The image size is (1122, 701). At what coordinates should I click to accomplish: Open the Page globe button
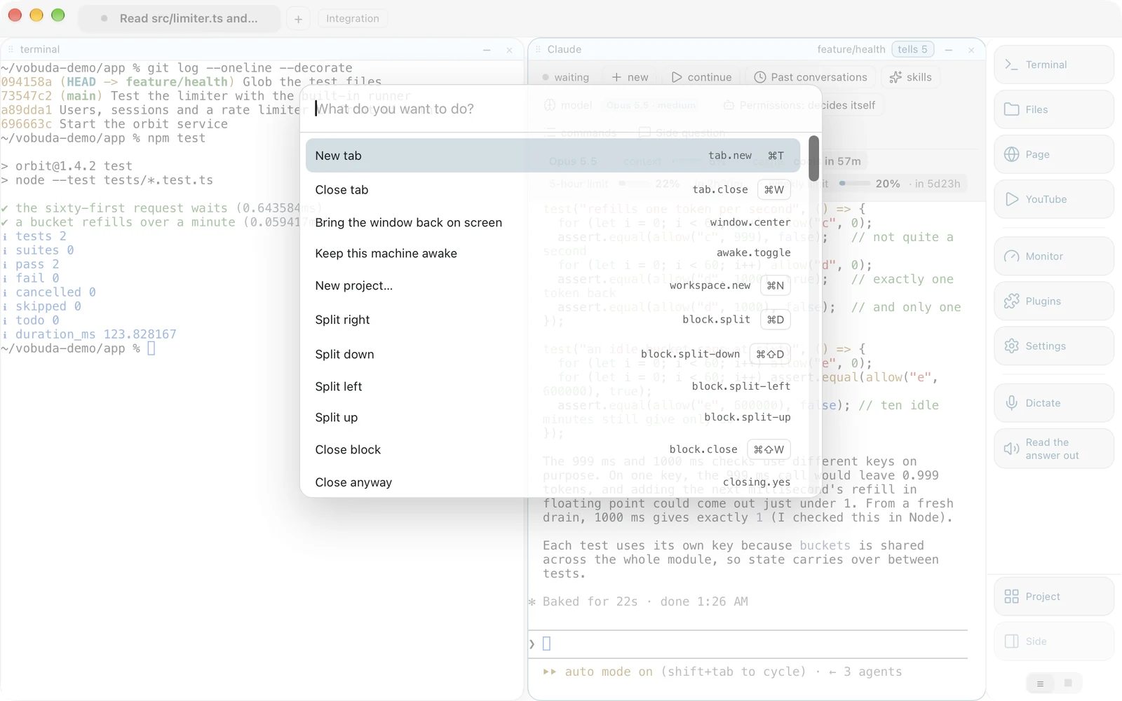[1053, 154]
